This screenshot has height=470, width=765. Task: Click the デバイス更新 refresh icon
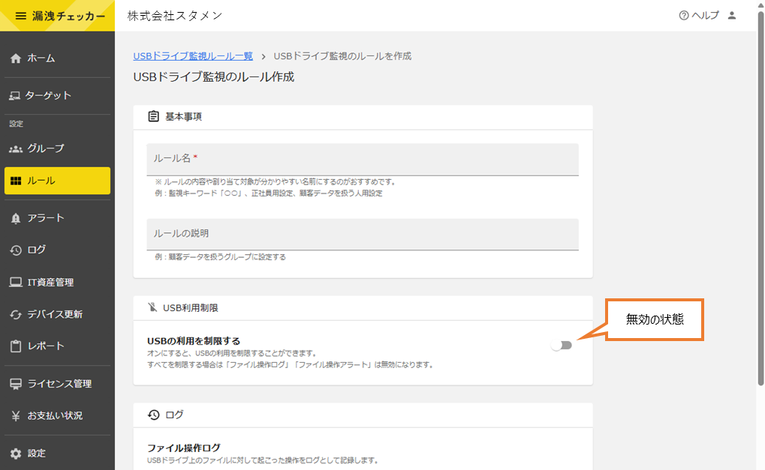[16, 315]
